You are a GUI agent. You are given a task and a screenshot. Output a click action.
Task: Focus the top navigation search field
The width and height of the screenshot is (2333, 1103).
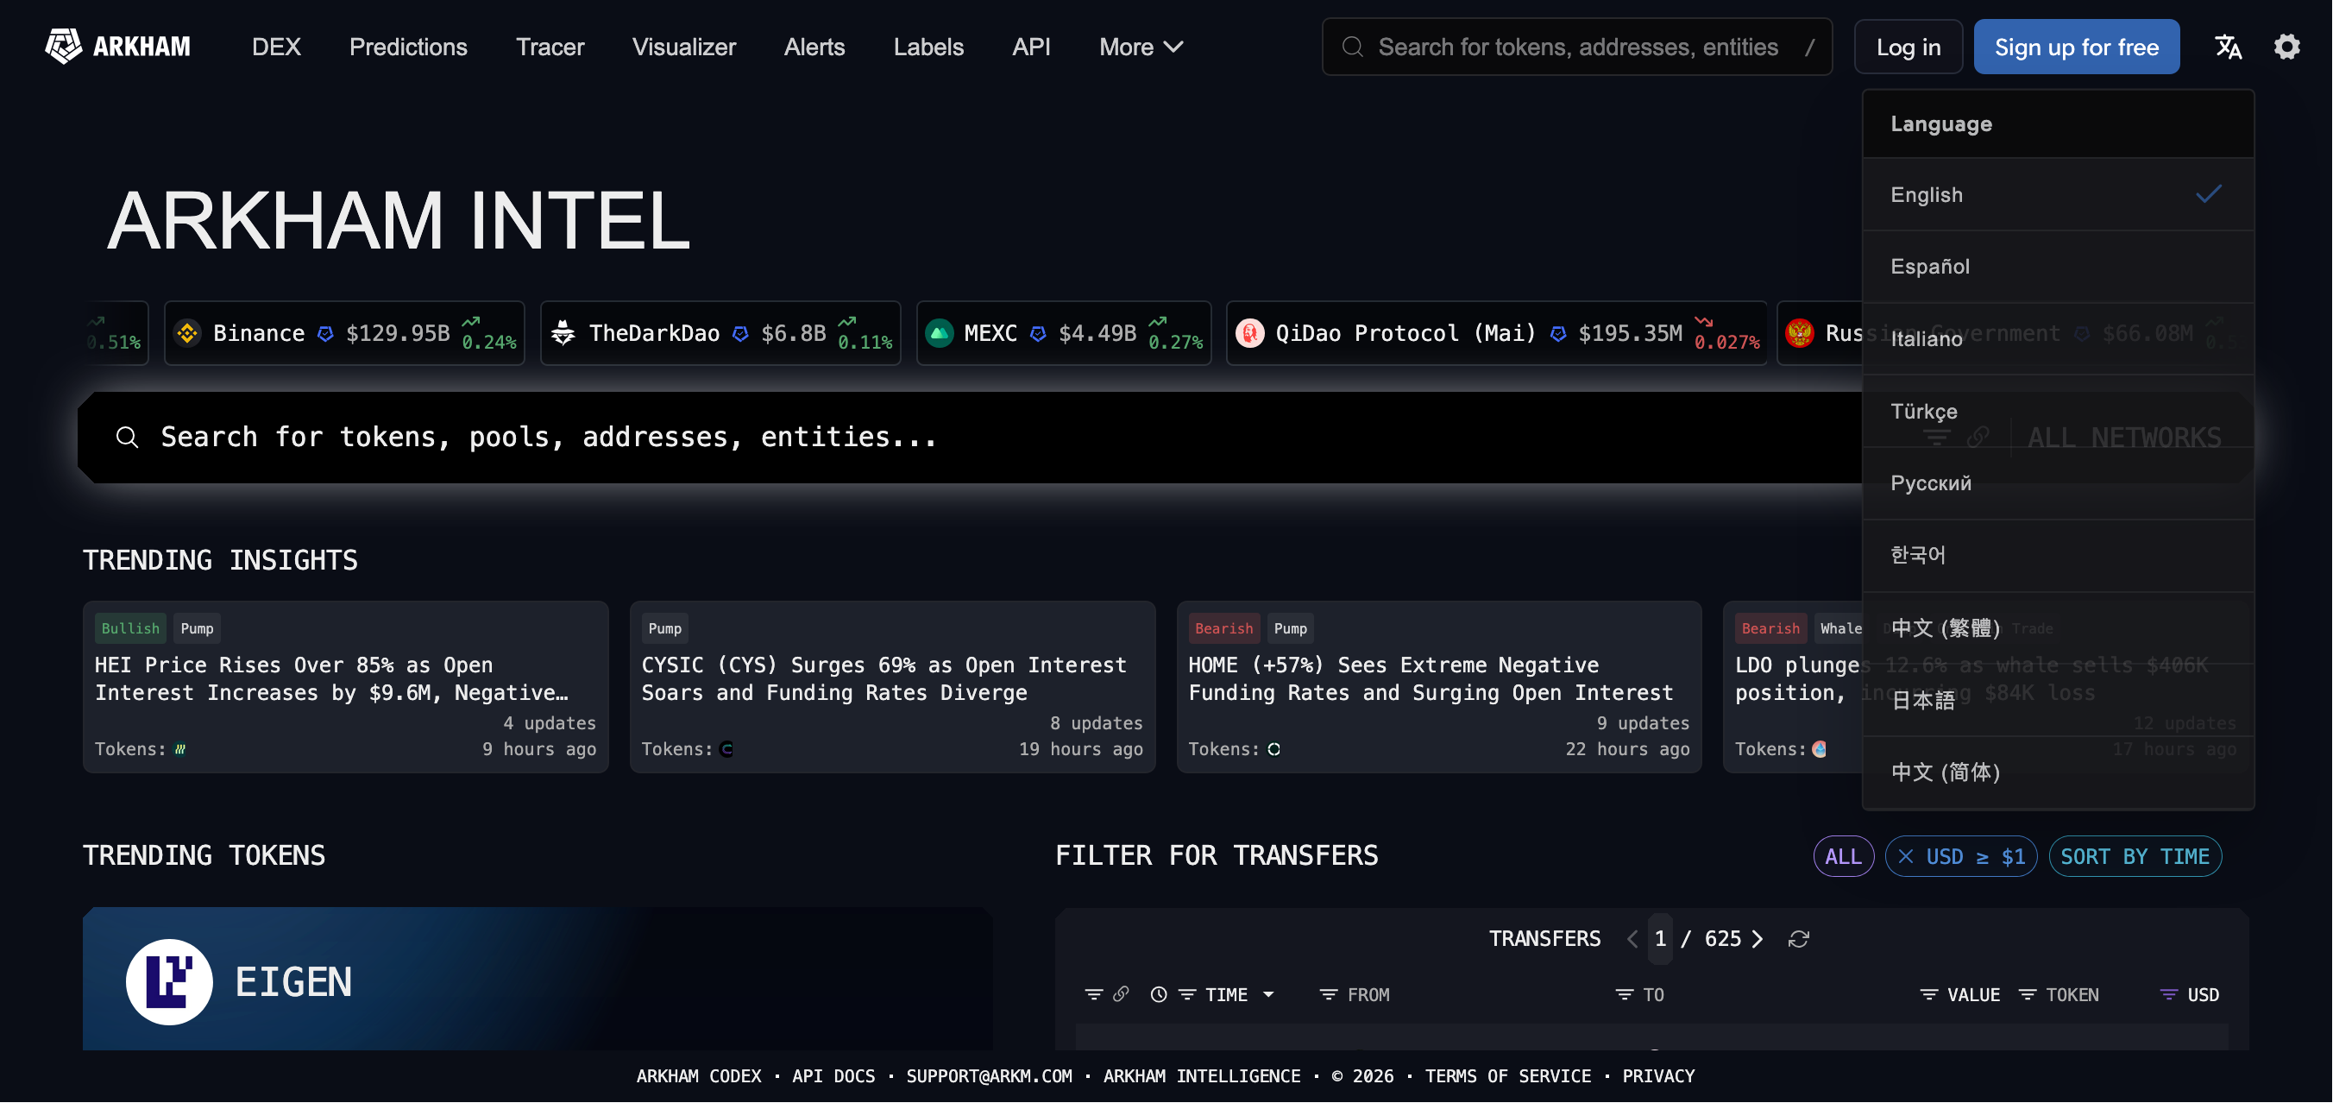click(x=1577, y=47)
